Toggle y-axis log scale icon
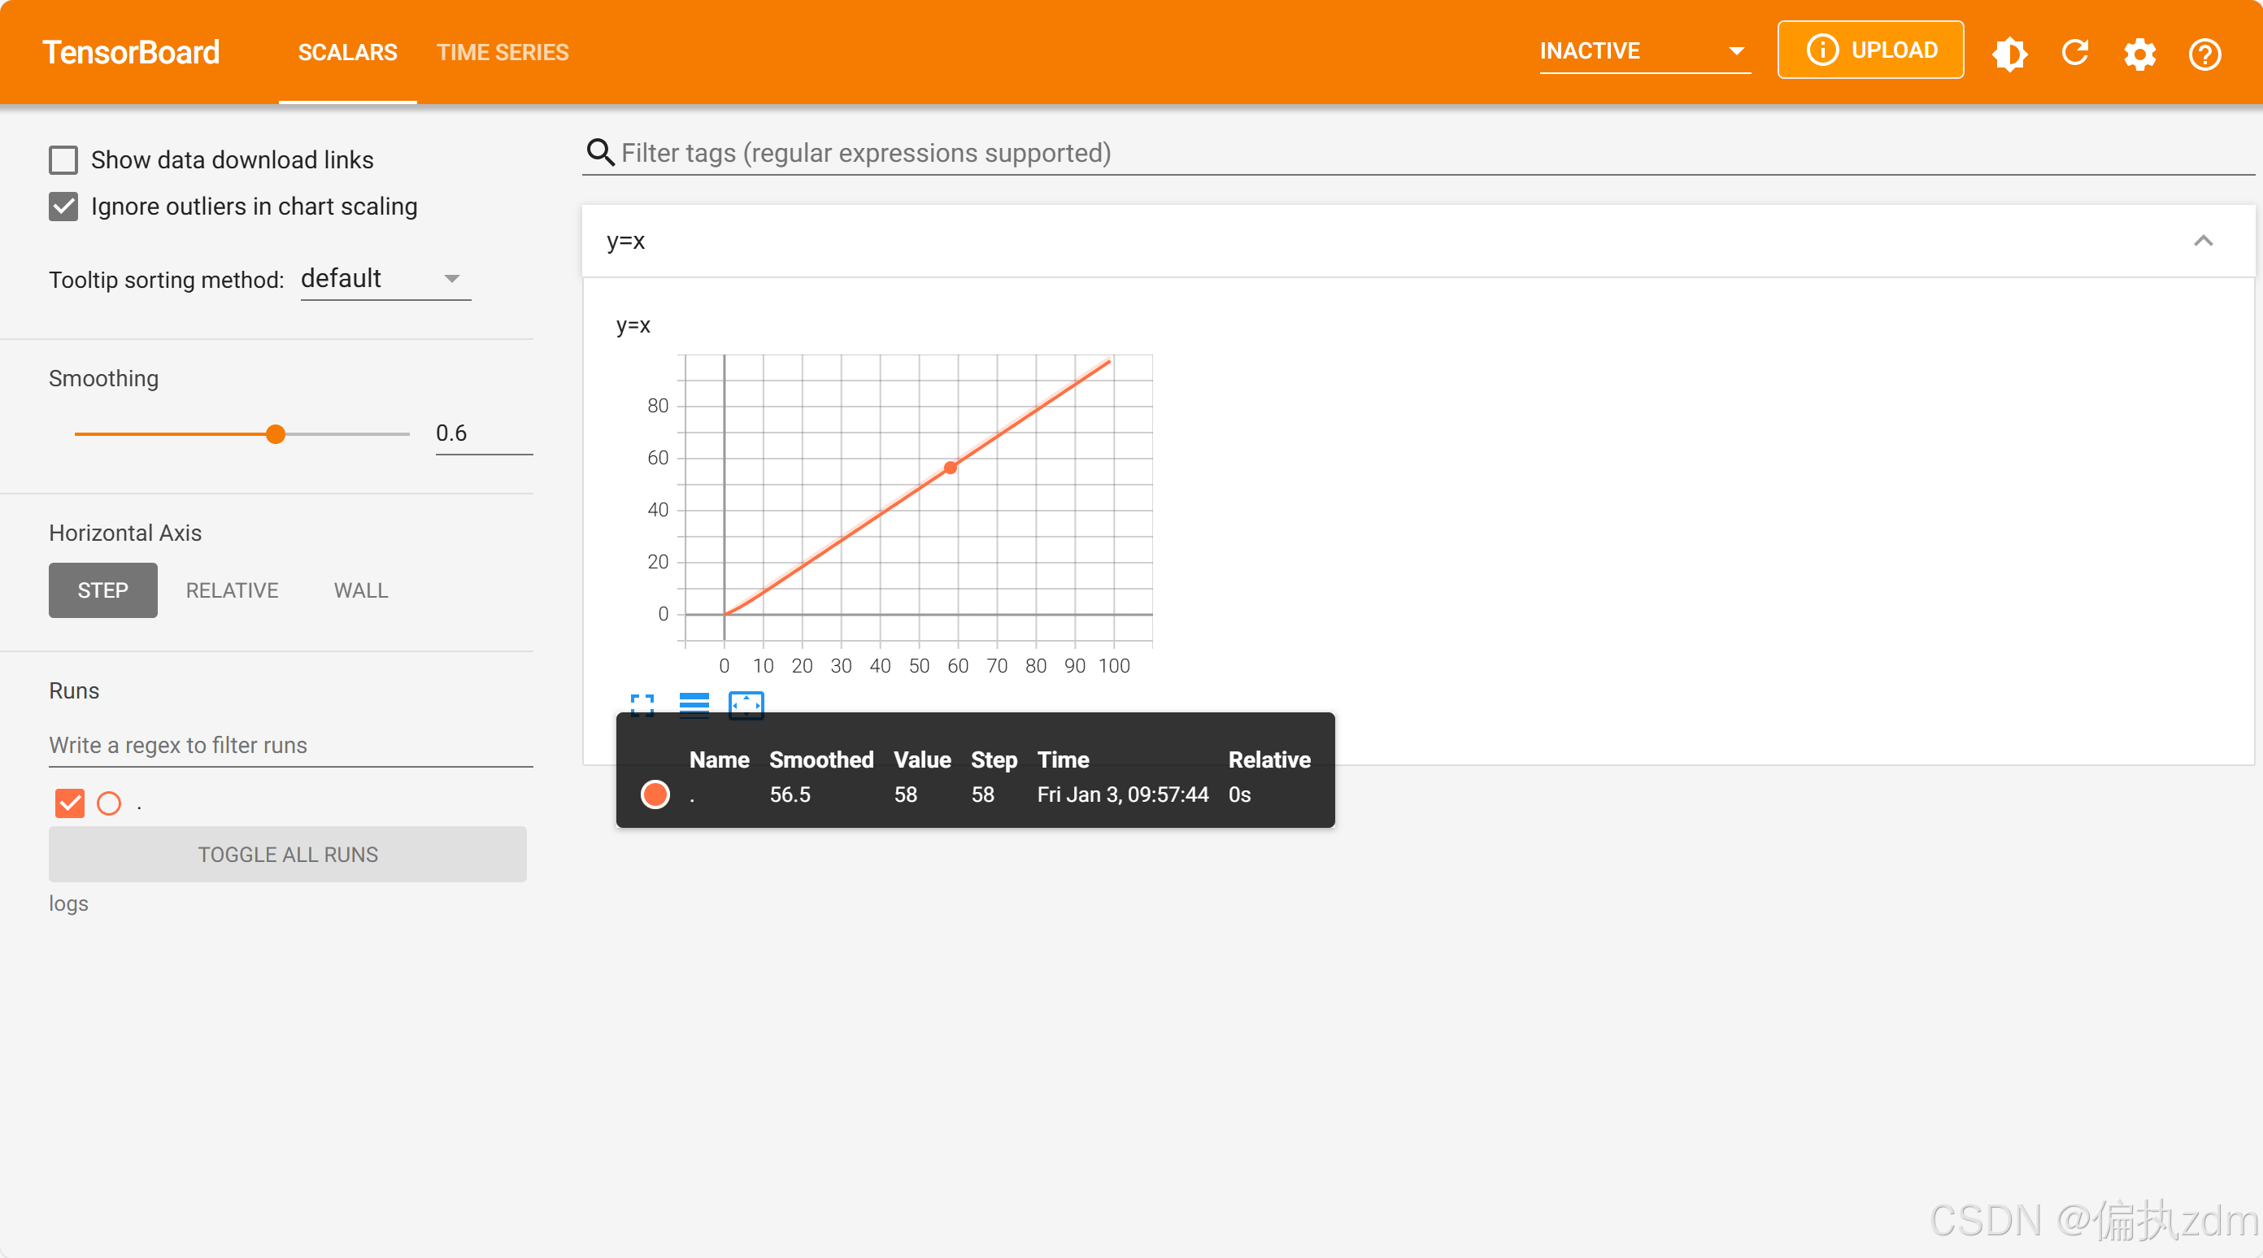Image resolution: width=2263 pixels, height=1258 pixels. [694, 704]
